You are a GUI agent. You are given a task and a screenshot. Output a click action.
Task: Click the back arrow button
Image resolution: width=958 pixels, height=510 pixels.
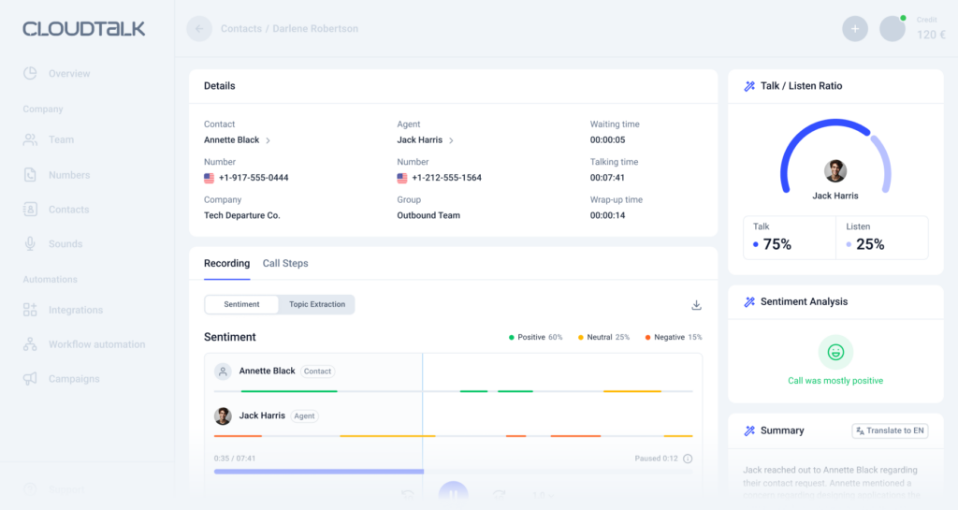tap(199, 29)
